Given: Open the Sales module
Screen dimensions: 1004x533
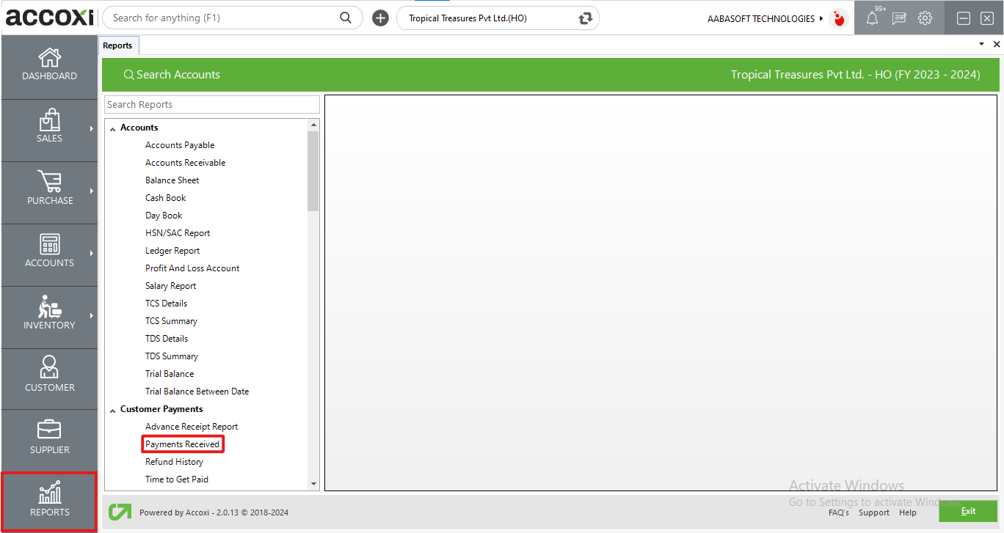Looking at the screenshot, I should point(49,128).
